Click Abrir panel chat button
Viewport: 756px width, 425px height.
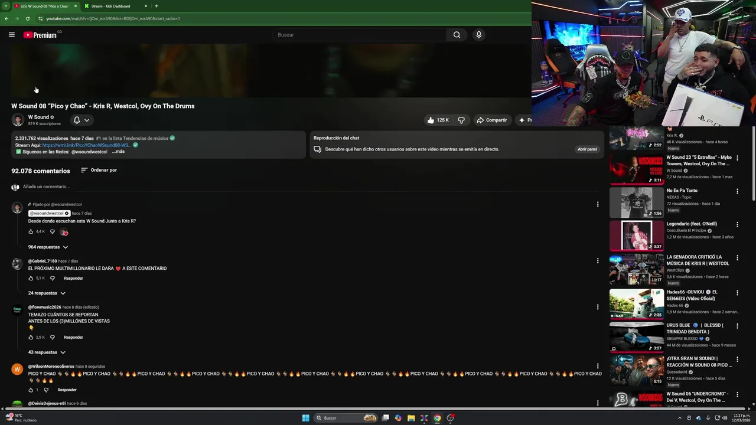(x=587, y=149)
